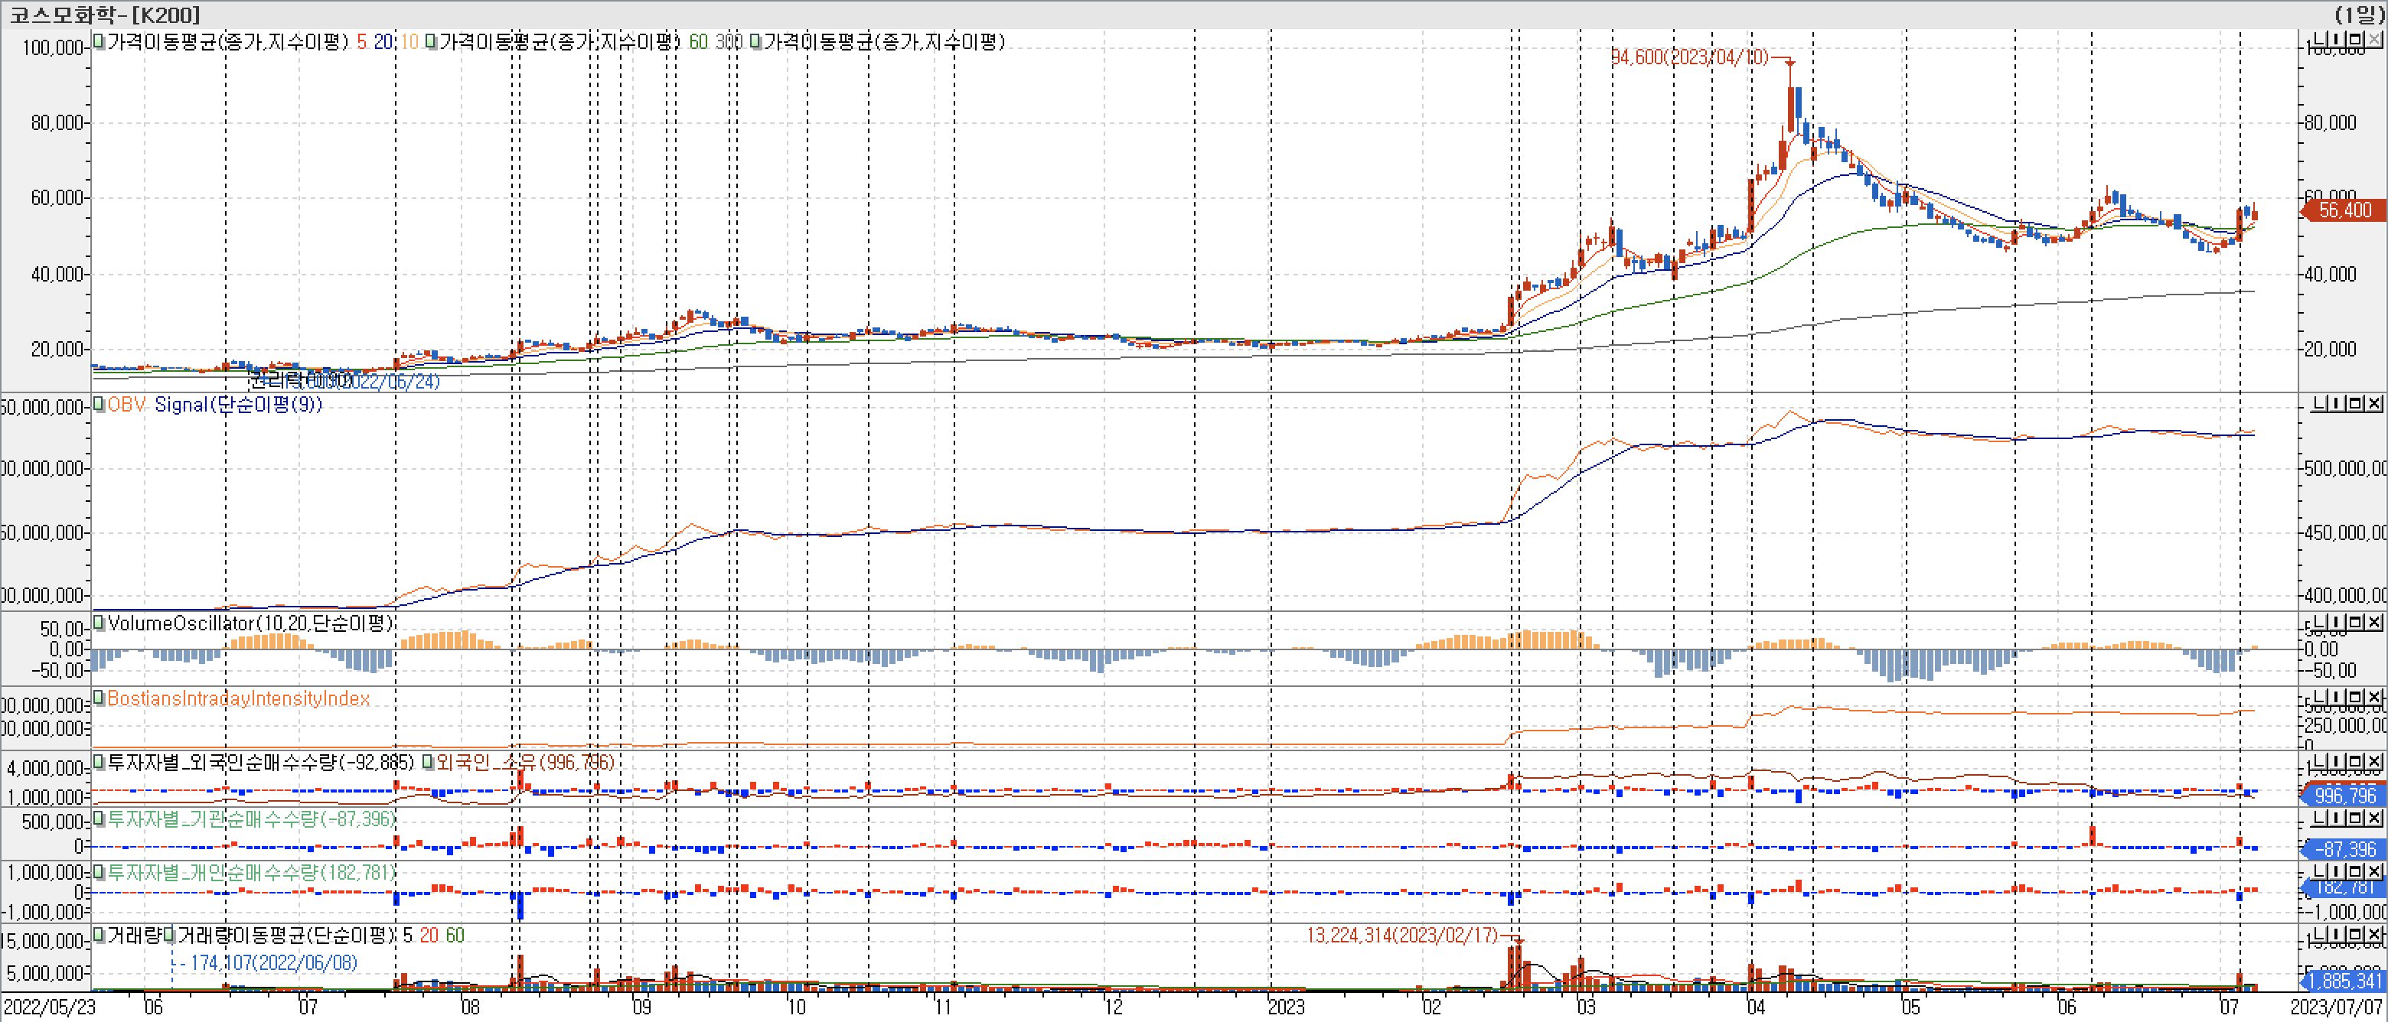2388x1022 pixels.
Task: Click I bar button in 거래량 volume panel
Action: [2337, 934]
